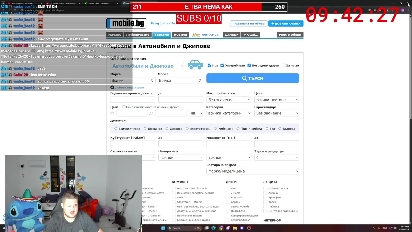Check the 4x4 option
412x232 pixels.
pos(228,188)
